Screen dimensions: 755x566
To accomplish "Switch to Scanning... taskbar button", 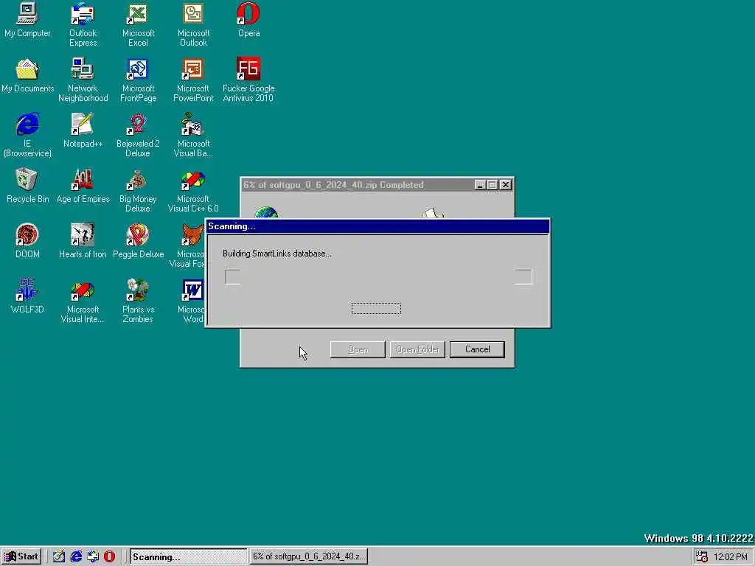I will [188, 556].
